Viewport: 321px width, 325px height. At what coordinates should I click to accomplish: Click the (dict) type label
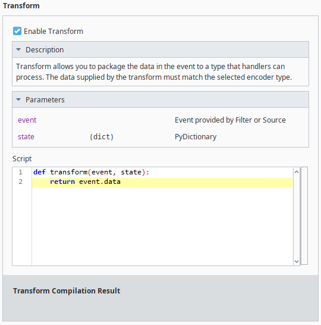(102, 137)
